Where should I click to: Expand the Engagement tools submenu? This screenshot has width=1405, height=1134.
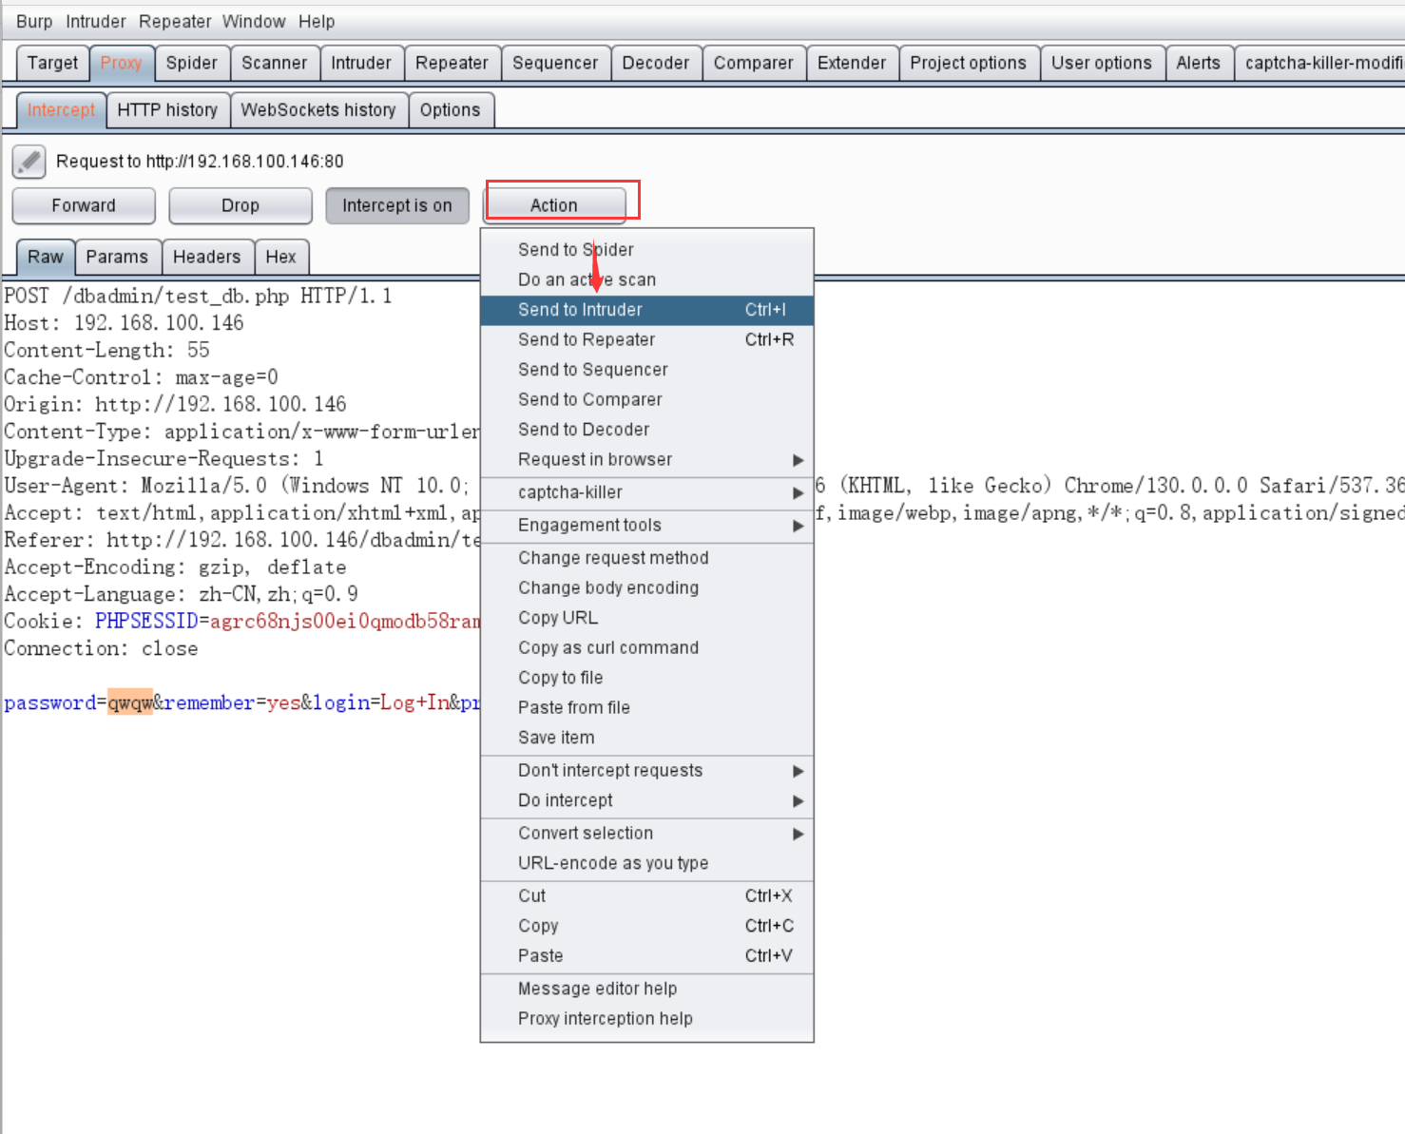(x=646, y=526)
